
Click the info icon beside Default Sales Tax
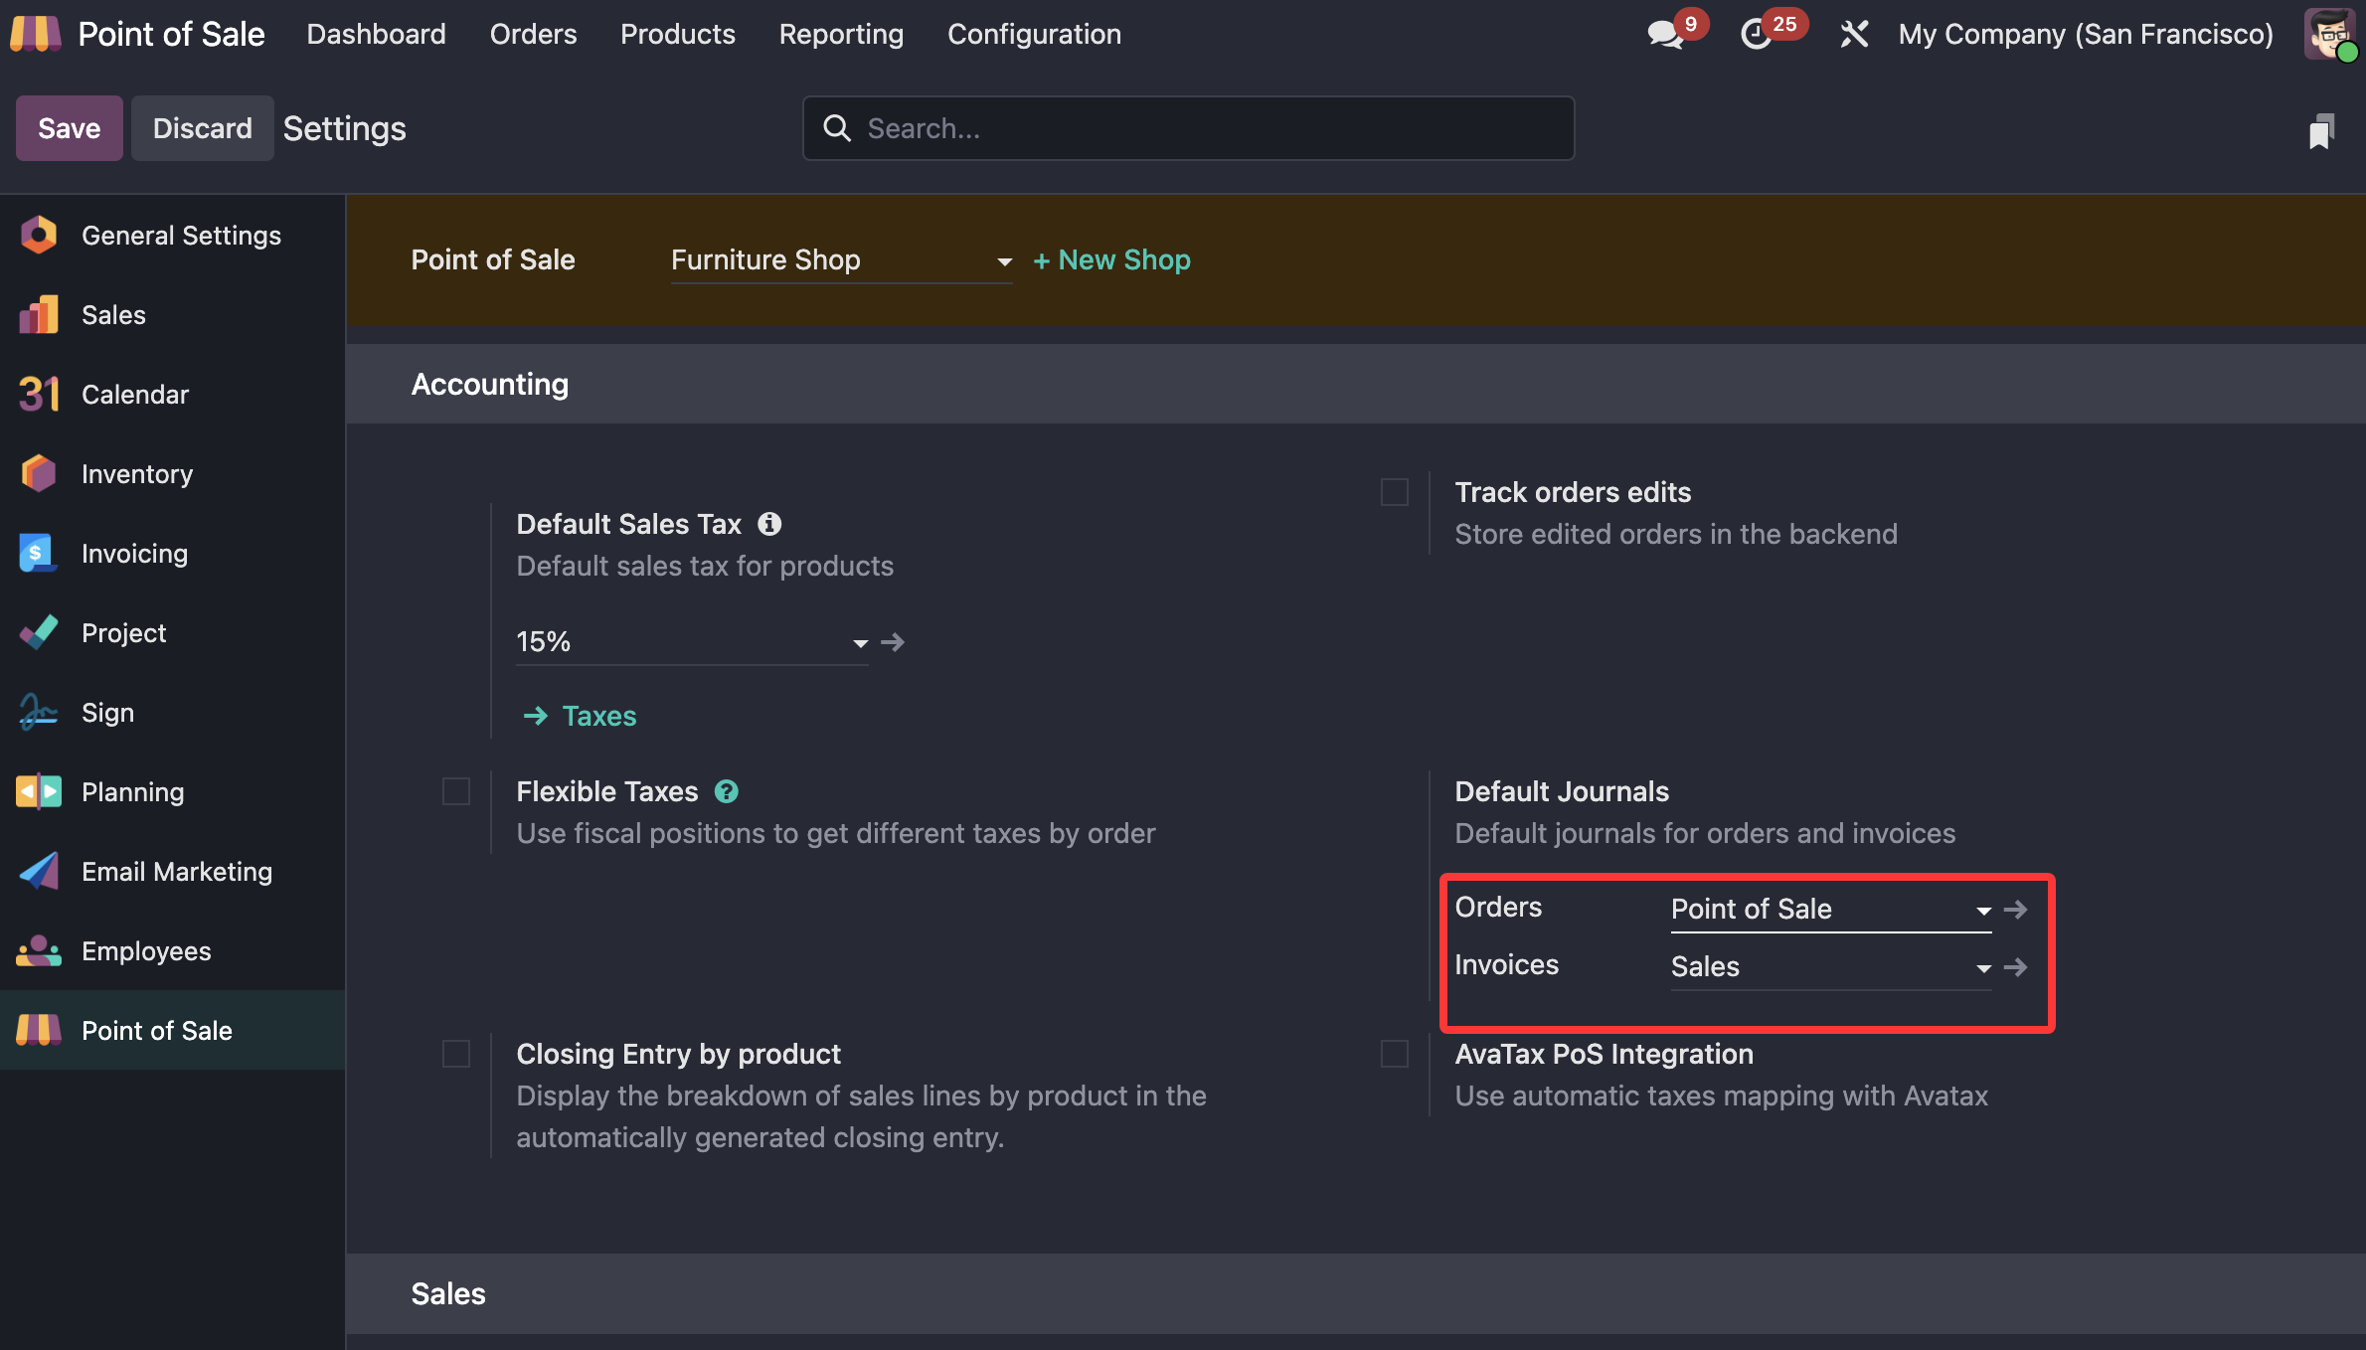(769, 524)
